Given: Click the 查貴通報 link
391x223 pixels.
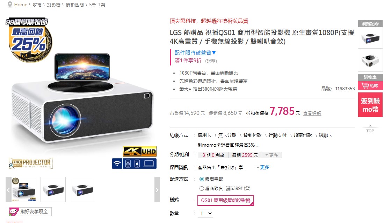Looking at the screenshot, I should (x=312, y=113).
